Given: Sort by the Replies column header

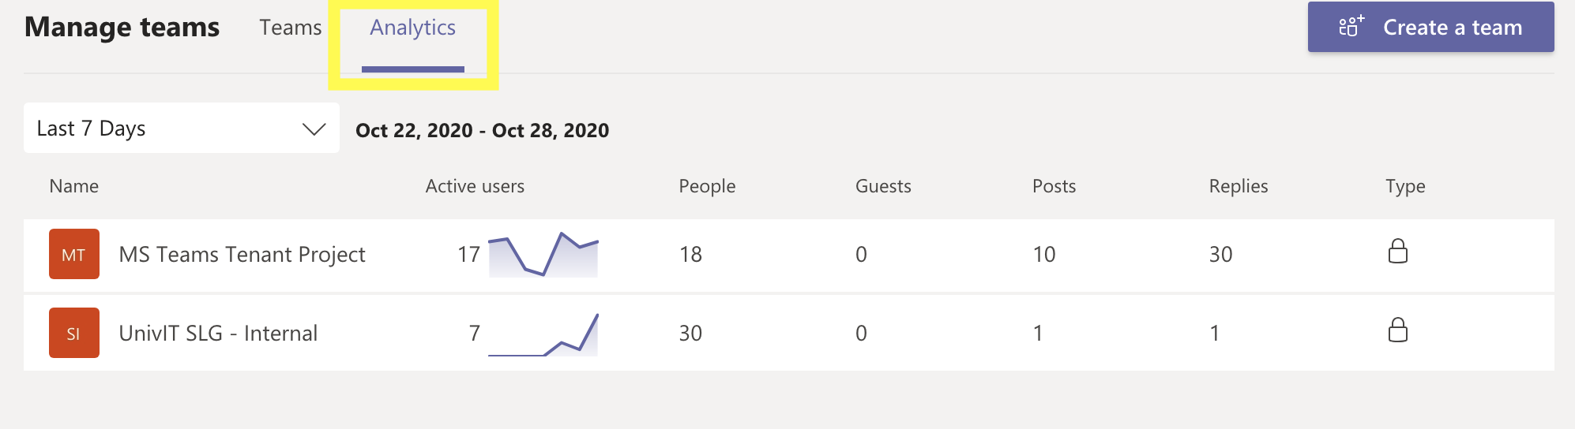Looking at the screenshot, I should click(x=1239, y=186).
